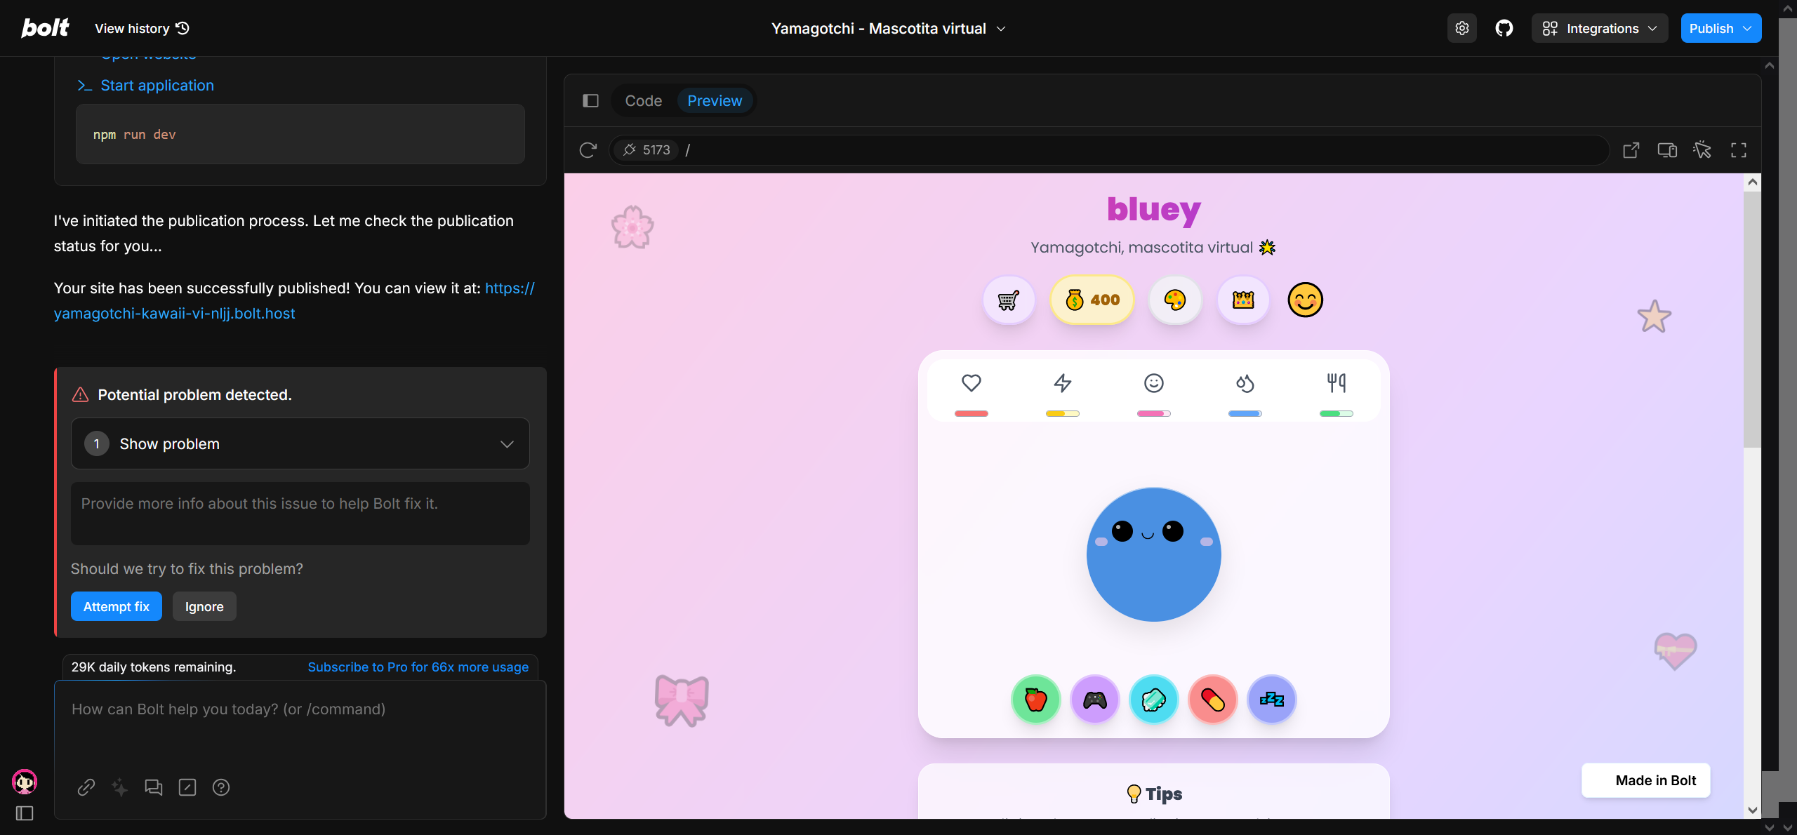This screenshot has width=1797, height=835.
Task: Toggle responsive device preview mode
Action: coord(1667,149)
